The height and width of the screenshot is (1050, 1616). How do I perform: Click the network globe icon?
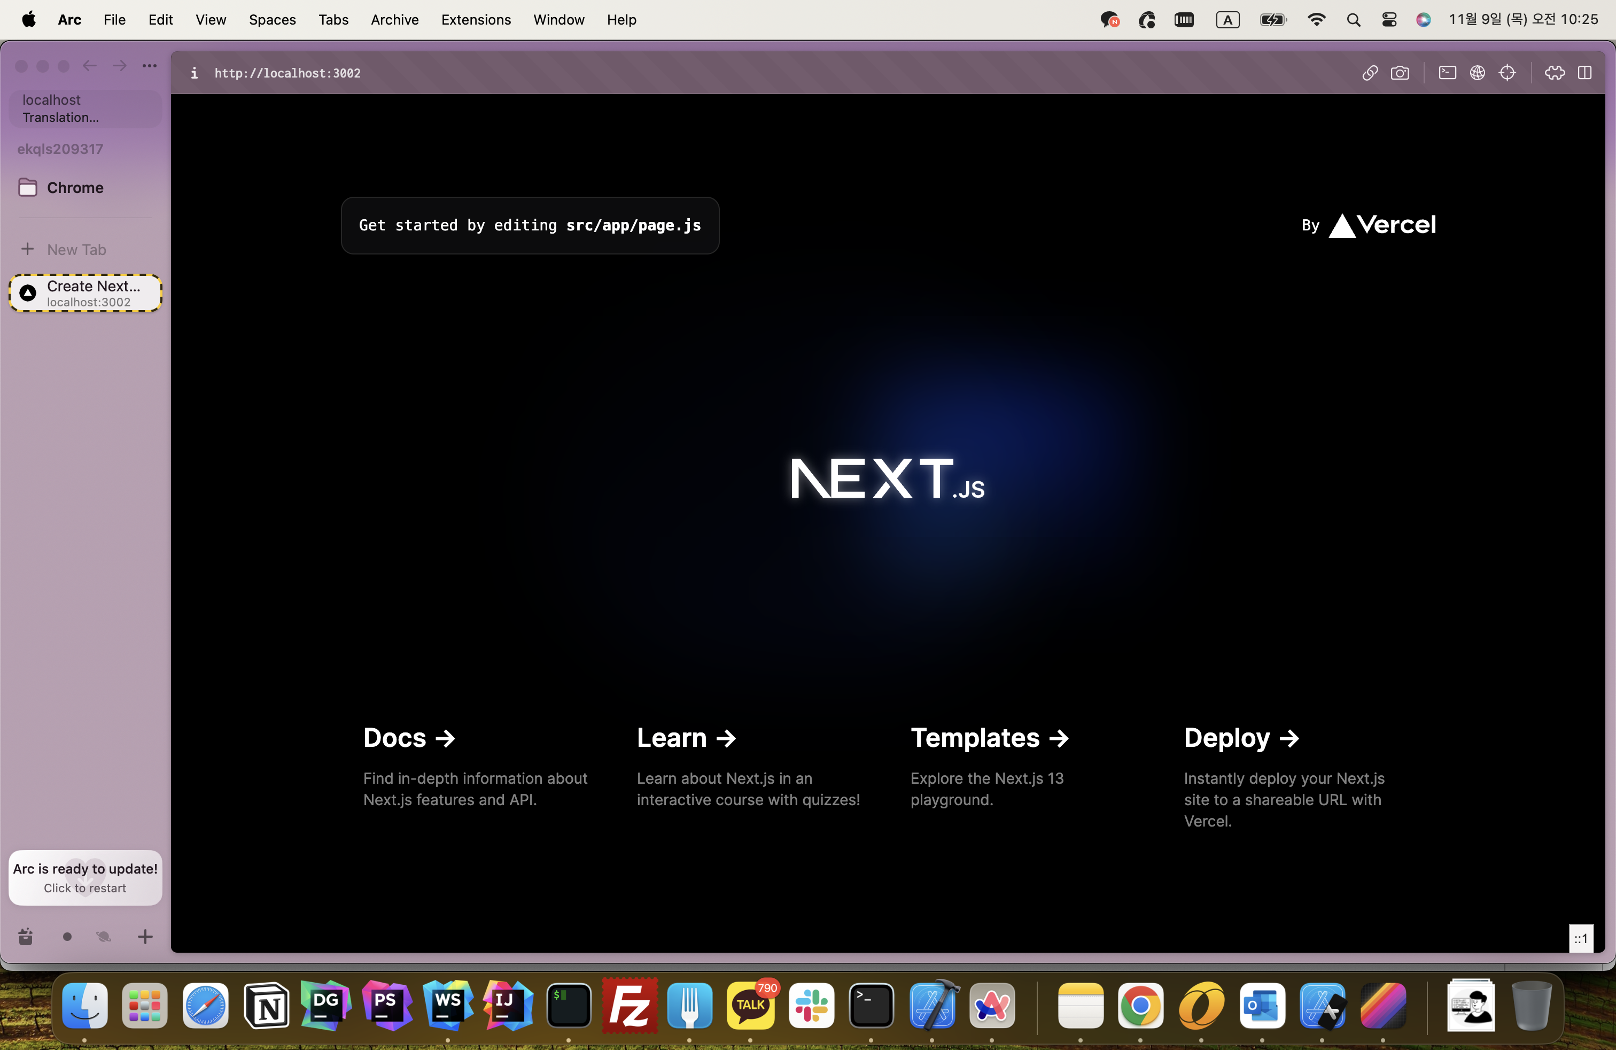click(x=1477, y=73)
